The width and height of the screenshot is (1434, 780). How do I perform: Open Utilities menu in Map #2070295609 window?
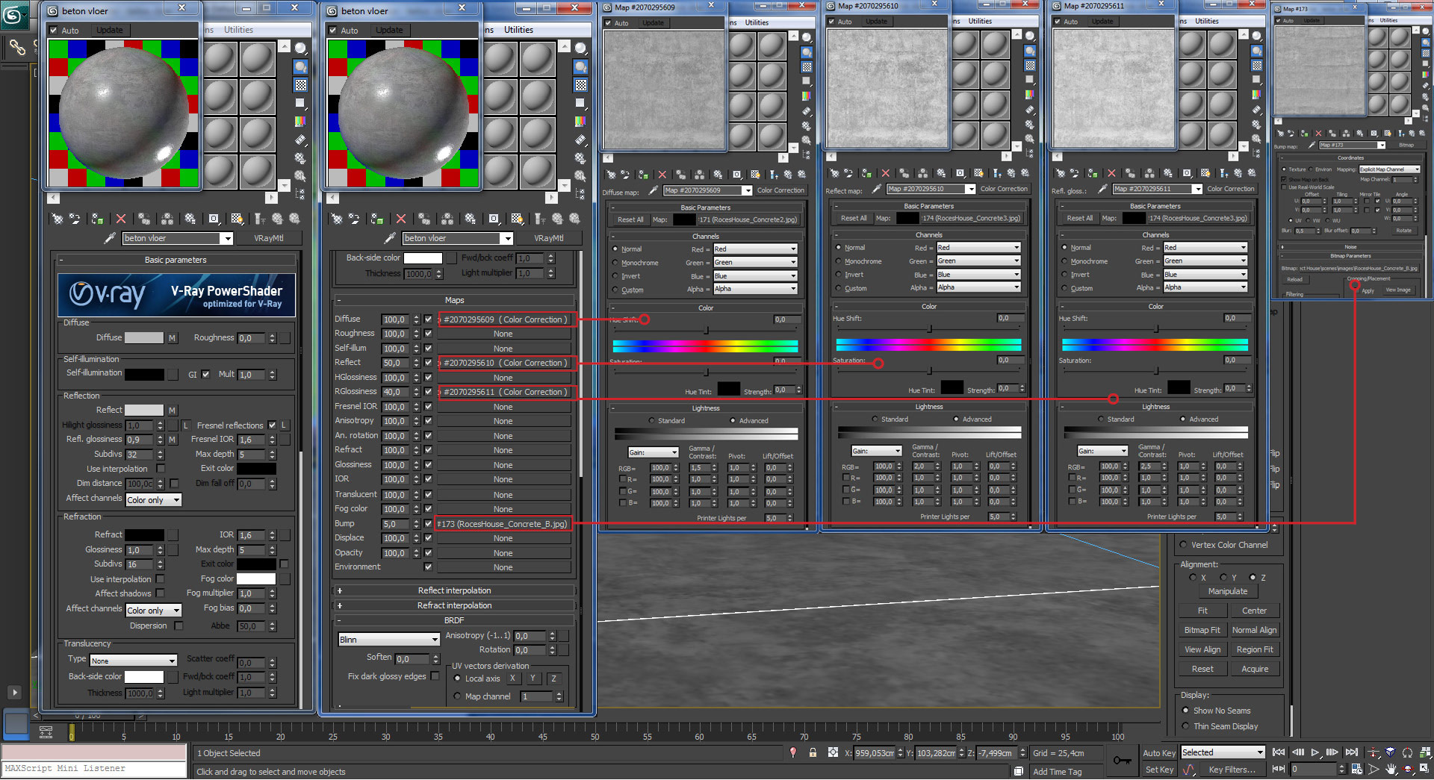(x=757, y=22)
